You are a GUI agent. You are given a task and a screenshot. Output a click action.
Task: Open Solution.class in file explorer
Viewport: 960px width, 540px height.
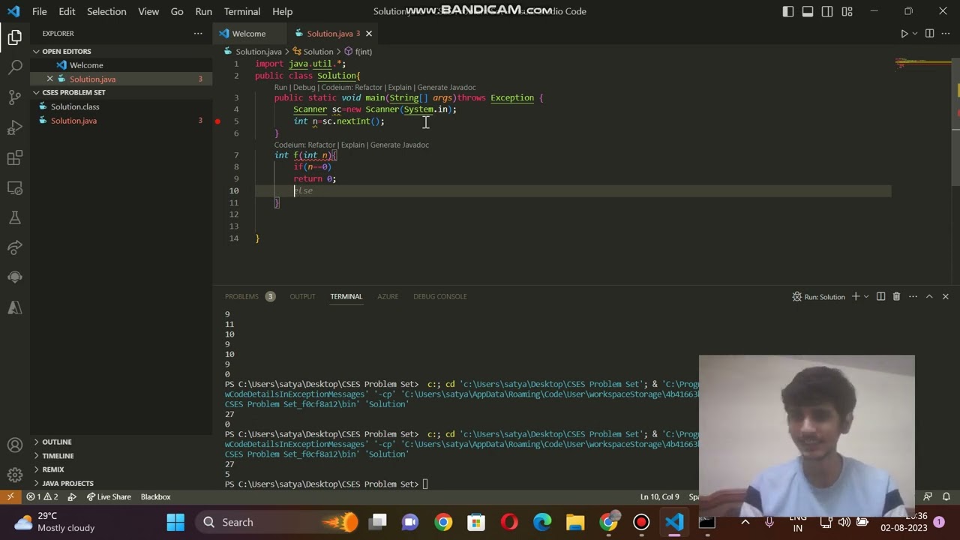75,106
